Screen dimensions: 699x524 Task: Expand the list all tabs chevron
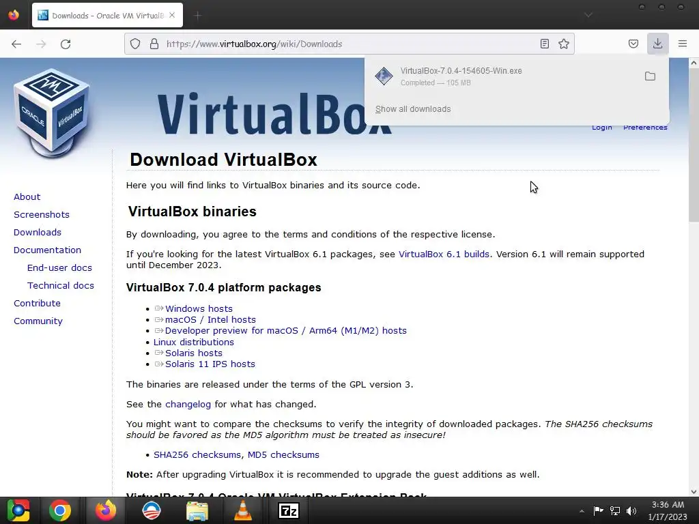(588, 15)
